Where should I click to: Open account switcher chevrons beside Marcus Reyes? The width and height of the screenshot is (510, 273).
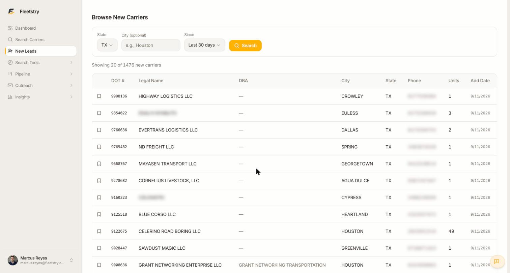pyautogui.click(x=72, y=260)
